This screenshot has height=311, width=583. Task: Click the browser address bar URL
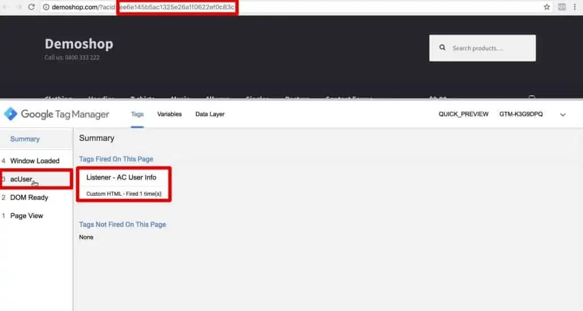click(143, 7)
